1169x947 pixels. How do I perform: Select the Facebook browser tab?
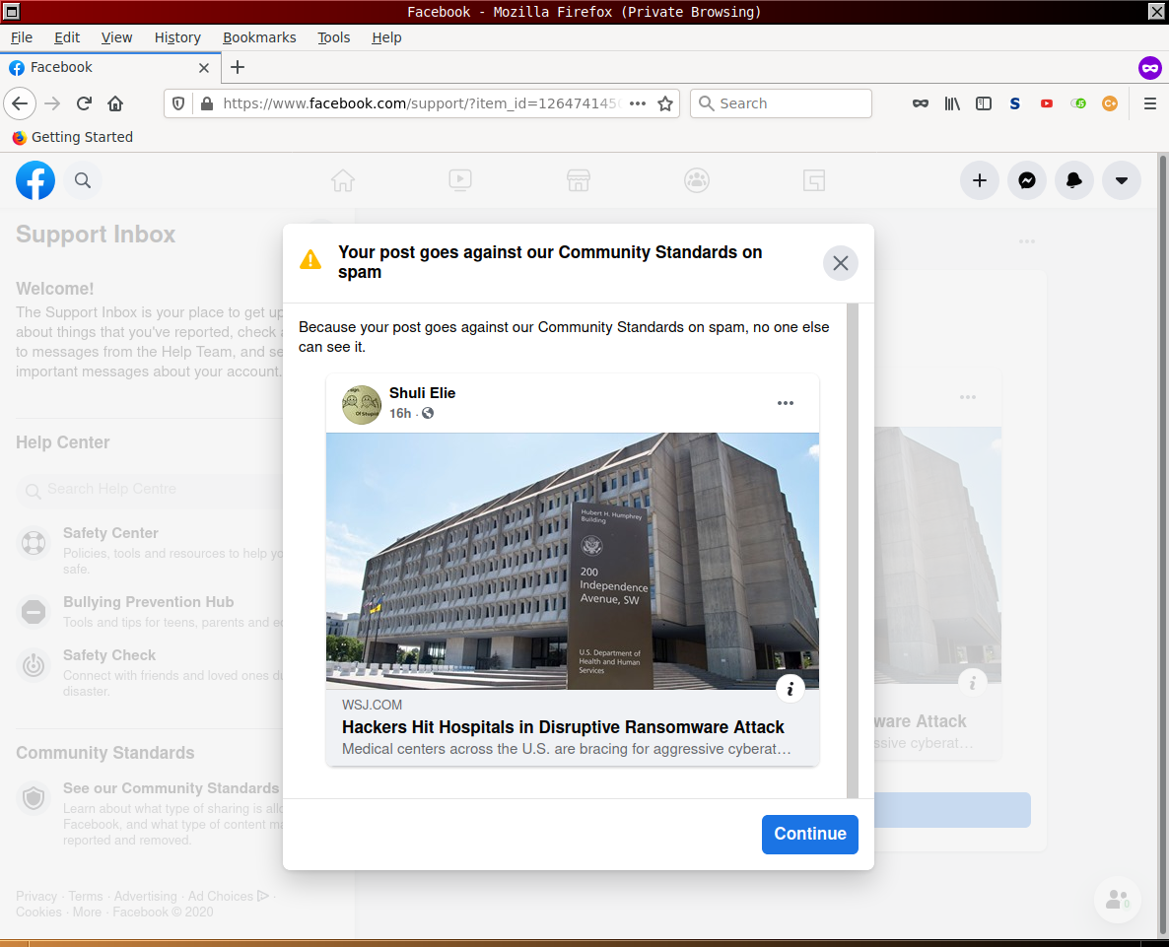click(110, 67)
